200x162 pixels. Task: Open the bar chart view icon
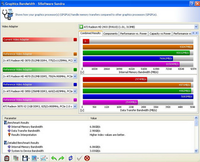pos(34,158)
